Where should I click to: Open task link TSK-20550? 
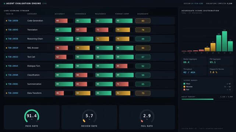[13, 21]
